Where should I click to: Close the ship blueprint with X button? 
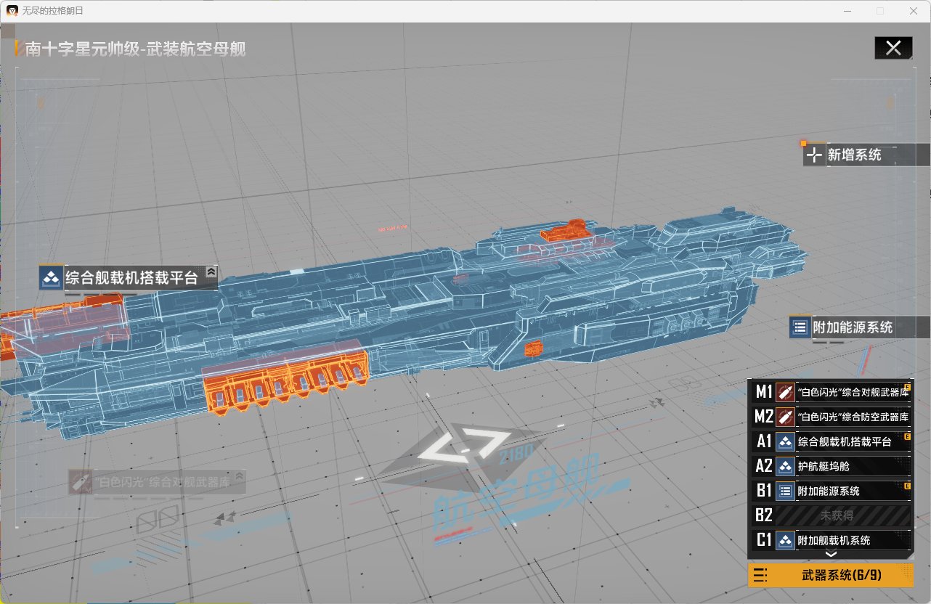point(893,49)
